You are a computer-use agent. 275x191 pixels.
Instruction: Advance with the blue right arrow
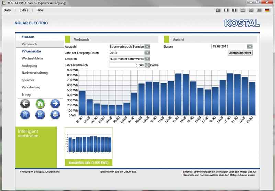55,103
